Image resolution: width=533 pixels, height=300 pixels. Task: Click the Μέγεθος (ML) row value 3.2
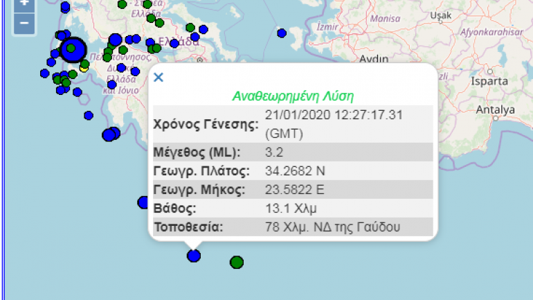(274, 152)
